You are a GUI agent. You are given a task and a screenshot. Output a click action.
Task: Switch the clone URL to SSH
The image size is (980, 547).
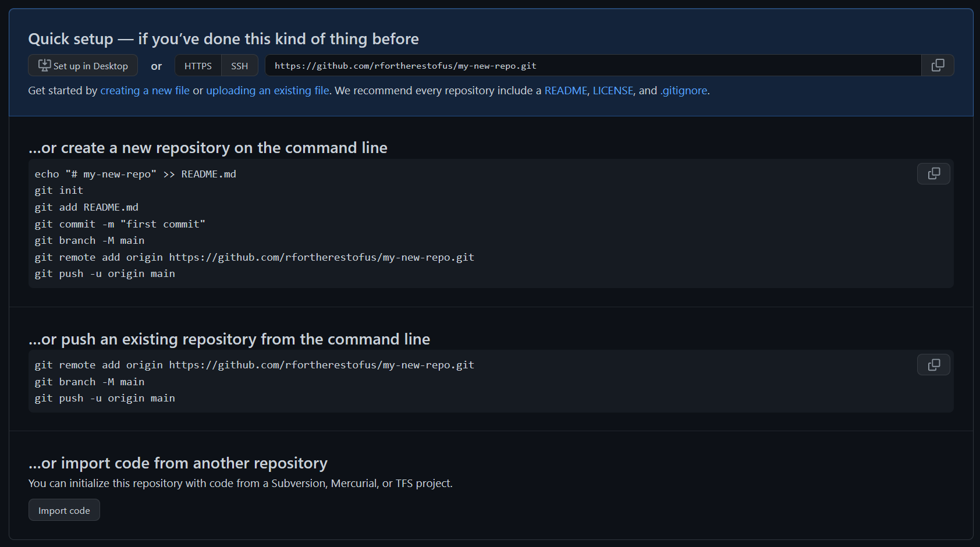[x=239, y=66]
